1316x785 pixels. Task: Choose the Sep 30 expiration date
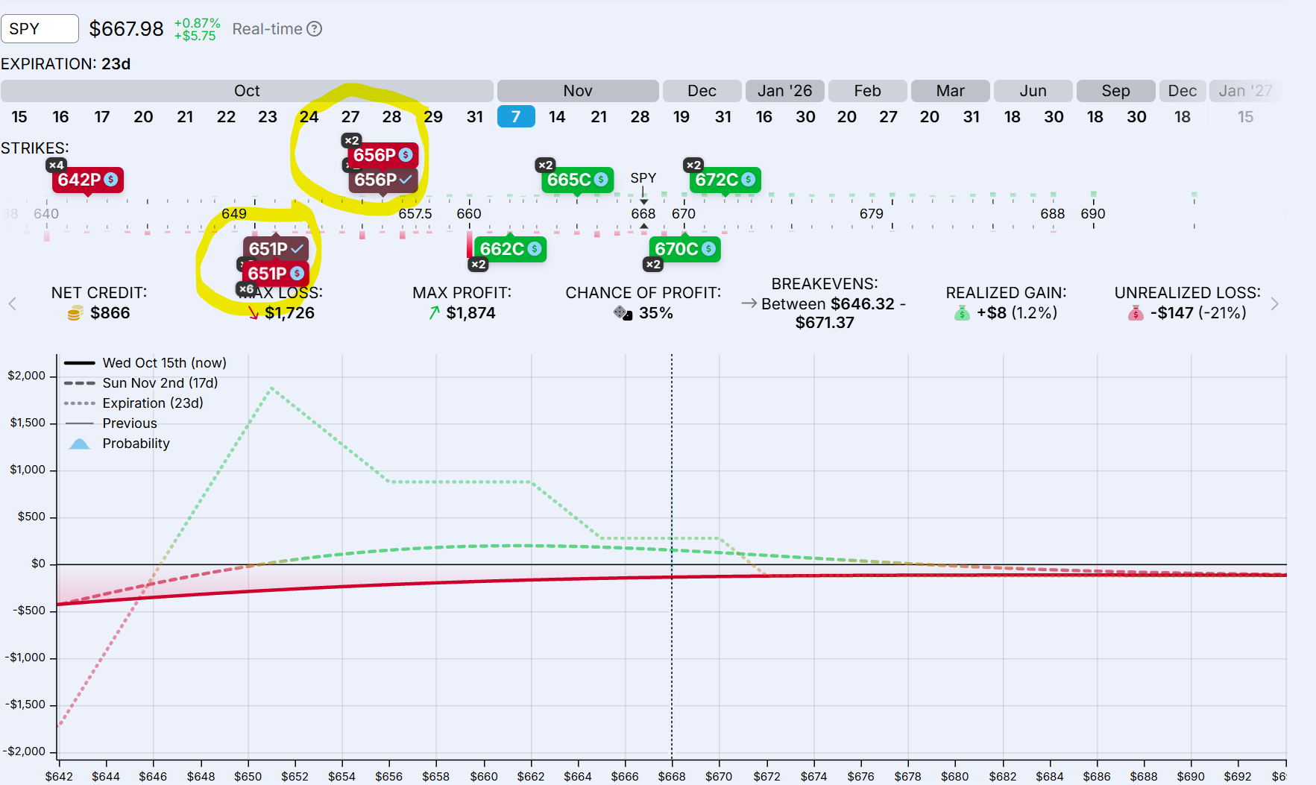tap(1136, 117)
